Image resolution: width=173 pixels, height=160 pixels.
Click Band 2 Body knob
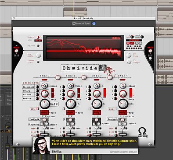pyautogui.click(x=71, y=94)
